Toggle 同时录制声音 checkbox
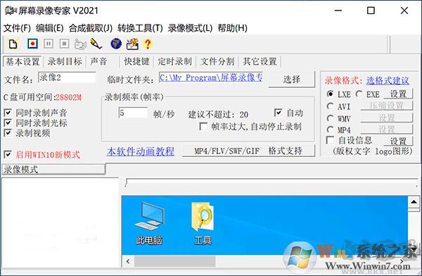Screen dimensions: 422x276 (8, 113)
